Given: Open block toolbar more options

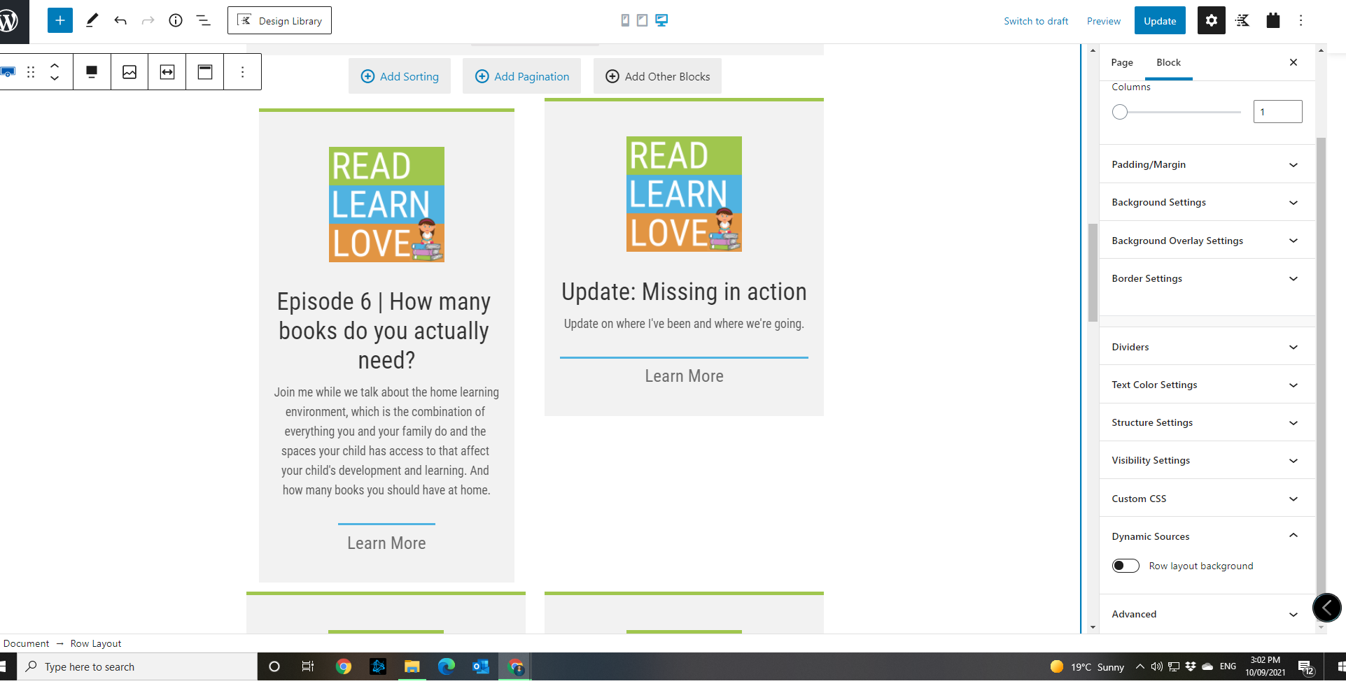Looking at the screenshot, I should [x=243, y=72].
